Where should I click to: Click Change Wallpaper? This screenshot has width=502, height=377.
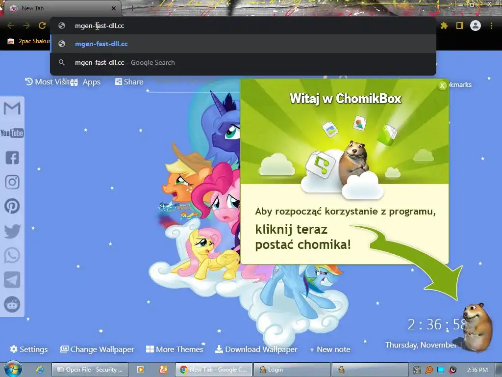tap(97, 349)
